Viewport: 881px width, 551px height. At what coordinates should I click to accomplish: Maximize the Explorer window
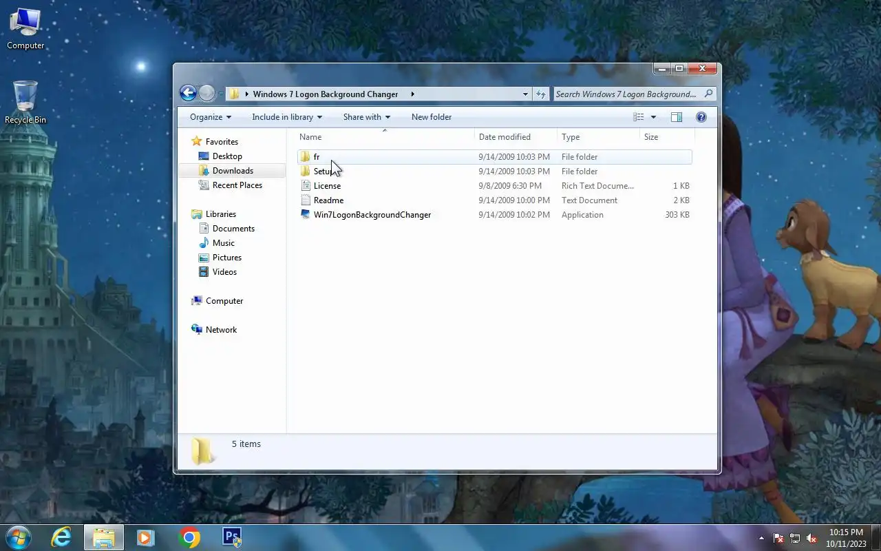(x=679, y=68)
